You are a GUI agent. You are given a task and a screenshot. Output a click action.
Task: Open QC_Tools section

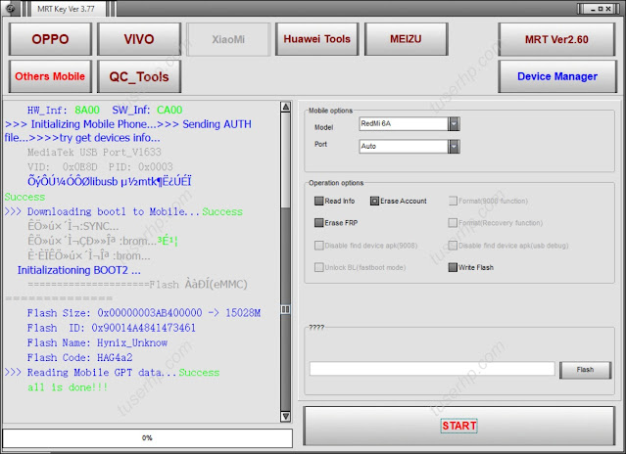click(139, 76)
